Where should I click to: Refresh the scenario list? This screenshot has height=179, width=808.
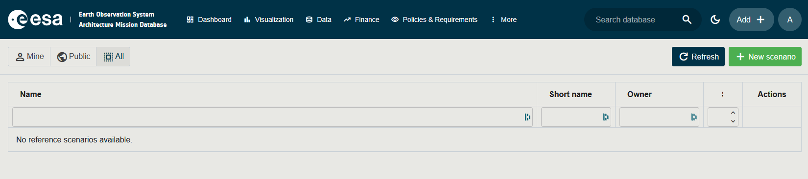[x=698, y=57]
